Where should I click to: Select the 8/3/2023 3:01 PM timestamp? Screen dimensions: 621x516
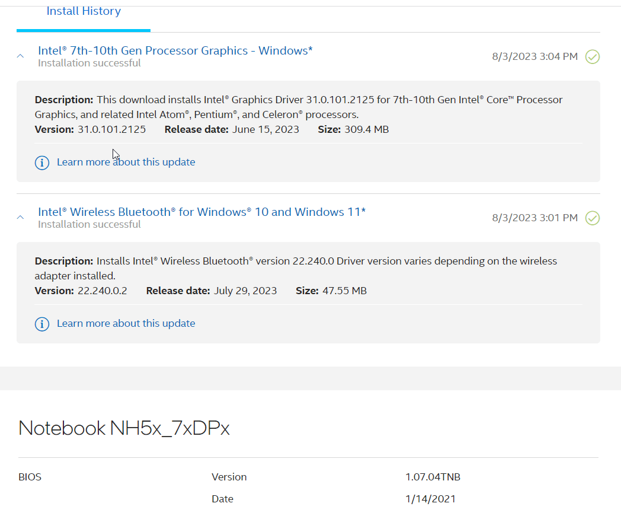[534, 218]
